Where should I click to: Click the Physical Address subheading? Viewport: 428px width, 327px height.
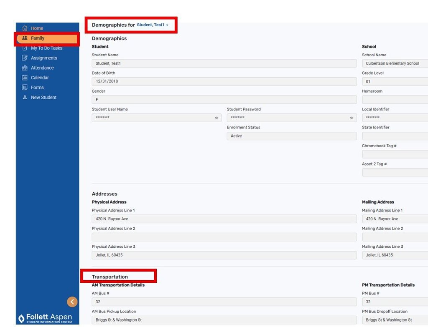pos(109,202)
